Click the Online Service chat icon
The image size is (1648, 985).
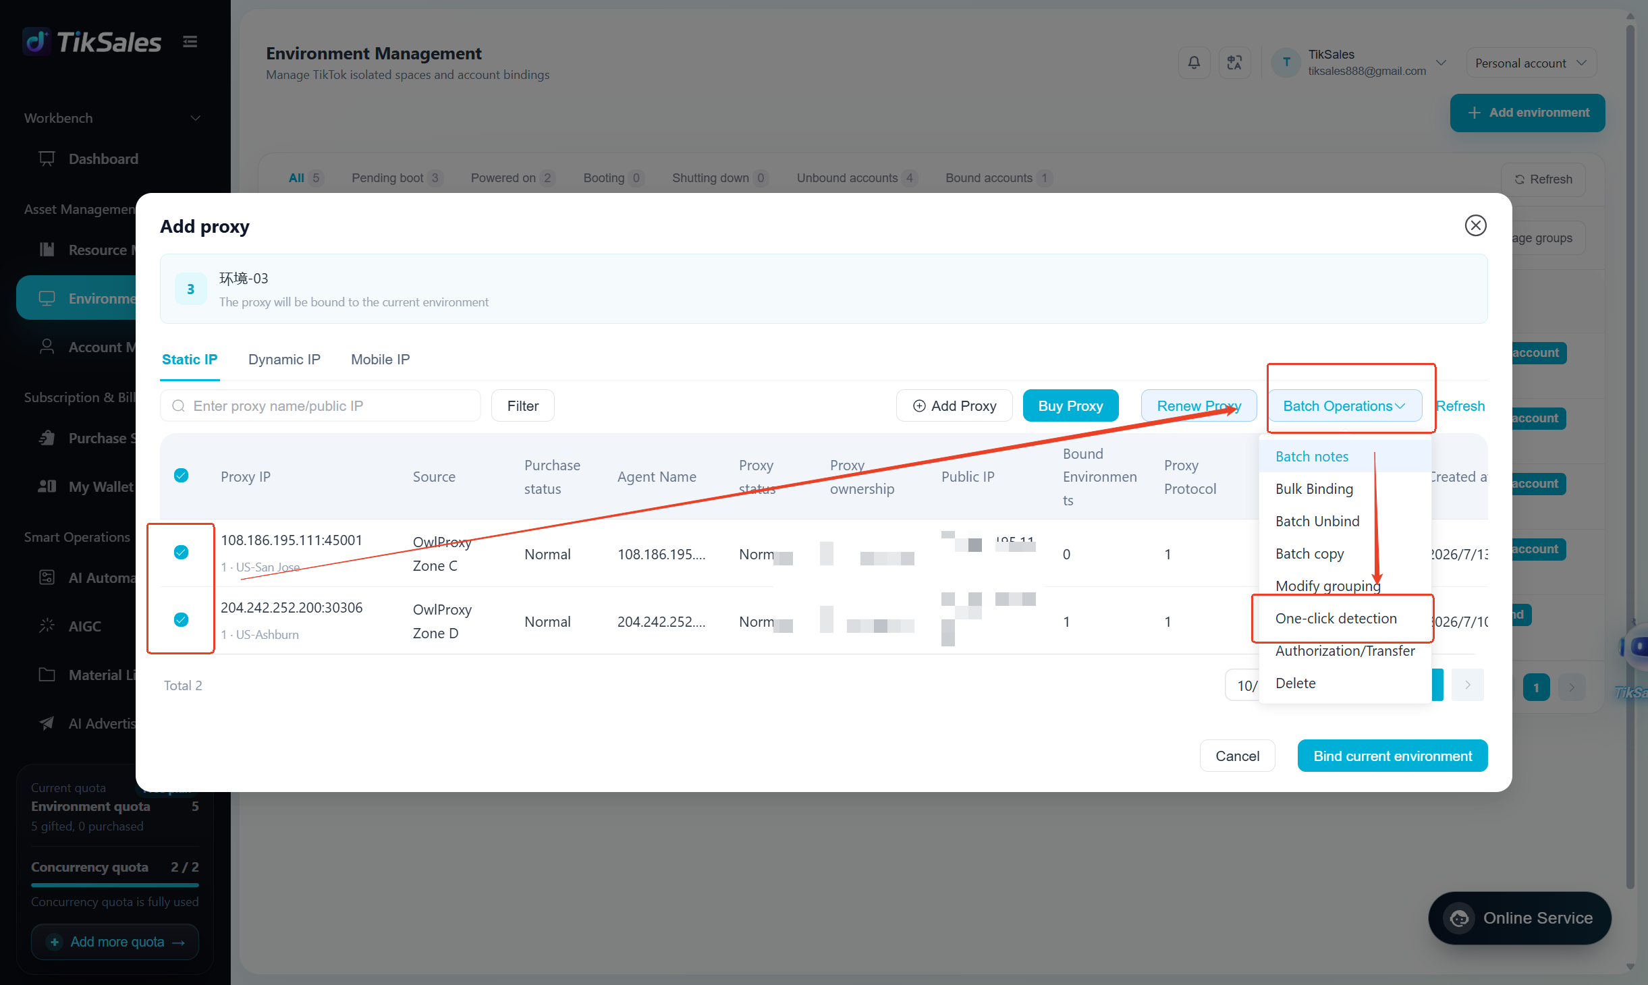(x=1459, y=918)
